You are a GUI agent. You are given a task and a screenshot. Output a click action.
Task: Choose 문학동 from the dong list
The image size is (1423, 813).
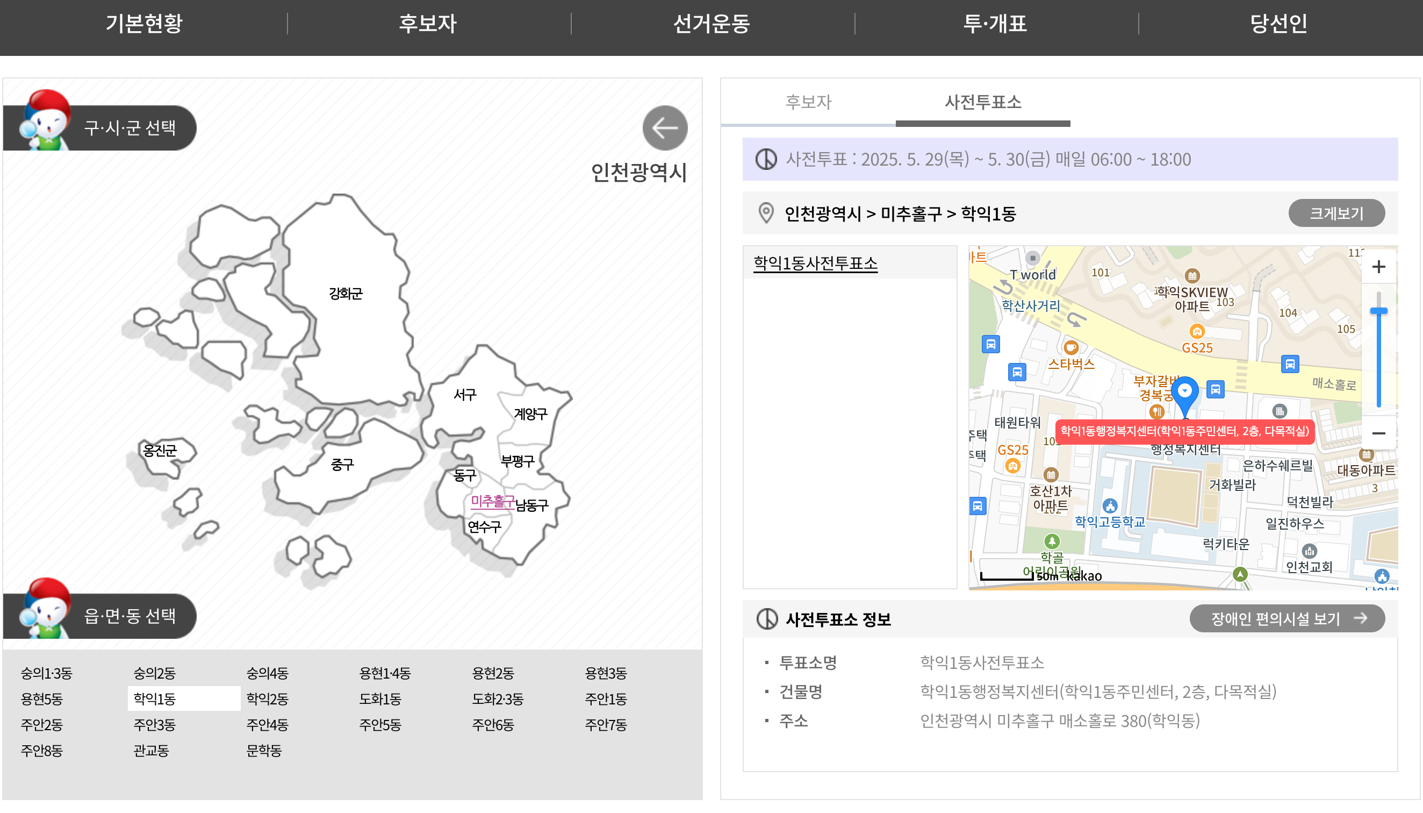click(x=264, y=751)
